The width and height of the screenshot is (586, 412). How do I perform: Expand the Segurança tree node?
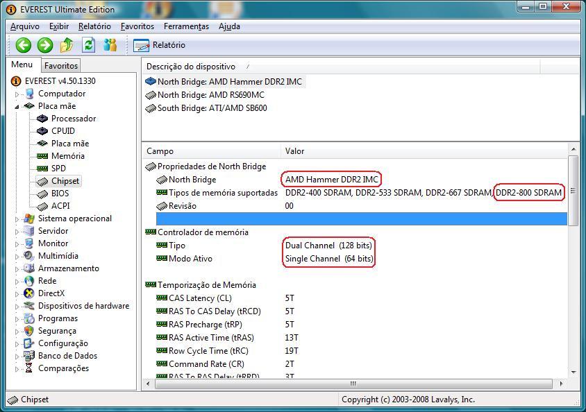click(17, 332)
